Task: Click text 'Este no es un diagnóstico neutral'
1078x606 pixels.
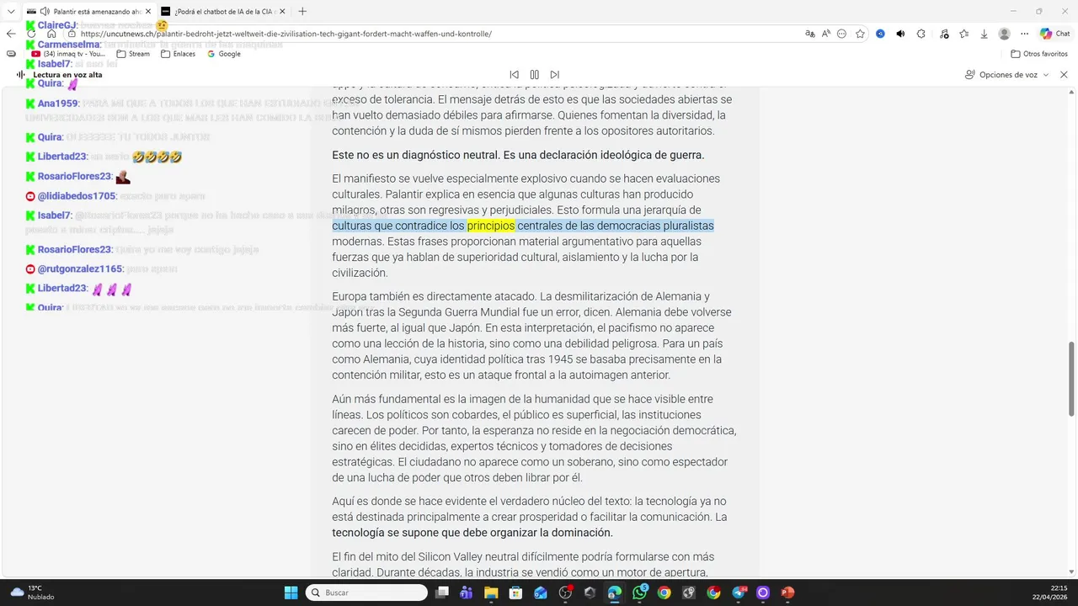Action: click(x=414, y=155)
